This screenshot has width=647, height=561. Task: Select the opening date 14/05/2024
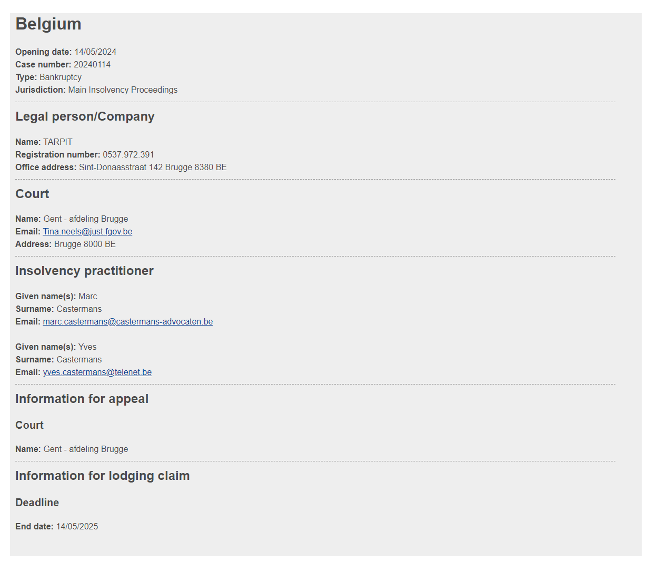pos(95,52)
